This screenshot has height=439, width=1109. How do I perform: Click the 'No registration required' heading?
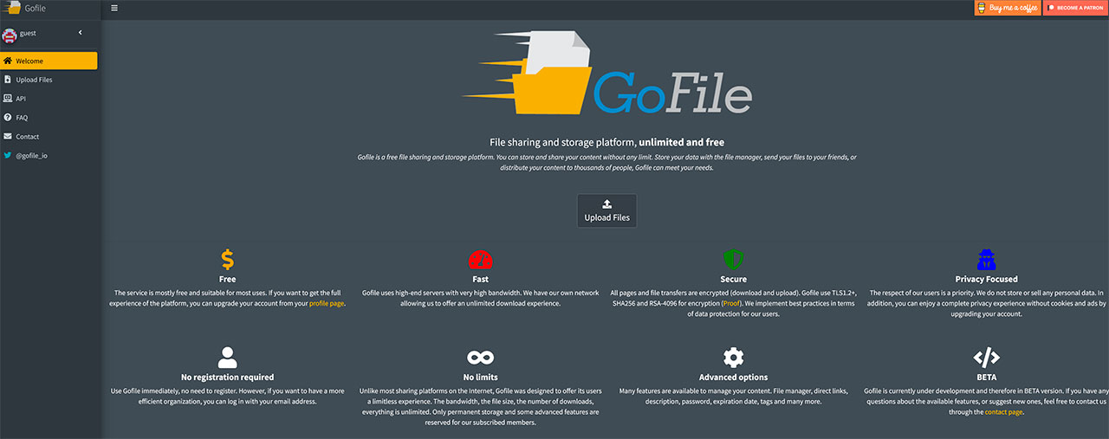227,378
